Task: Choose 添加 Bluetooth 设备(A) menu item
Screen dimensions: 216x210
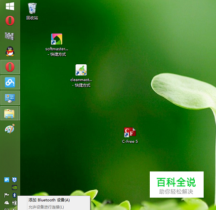Action: coord(54,200)
